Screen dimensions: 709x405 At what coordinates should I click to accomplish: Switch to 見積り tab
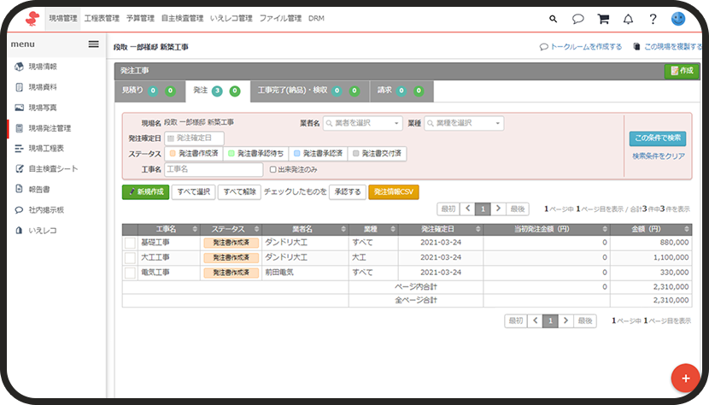(x=149, y=91)
